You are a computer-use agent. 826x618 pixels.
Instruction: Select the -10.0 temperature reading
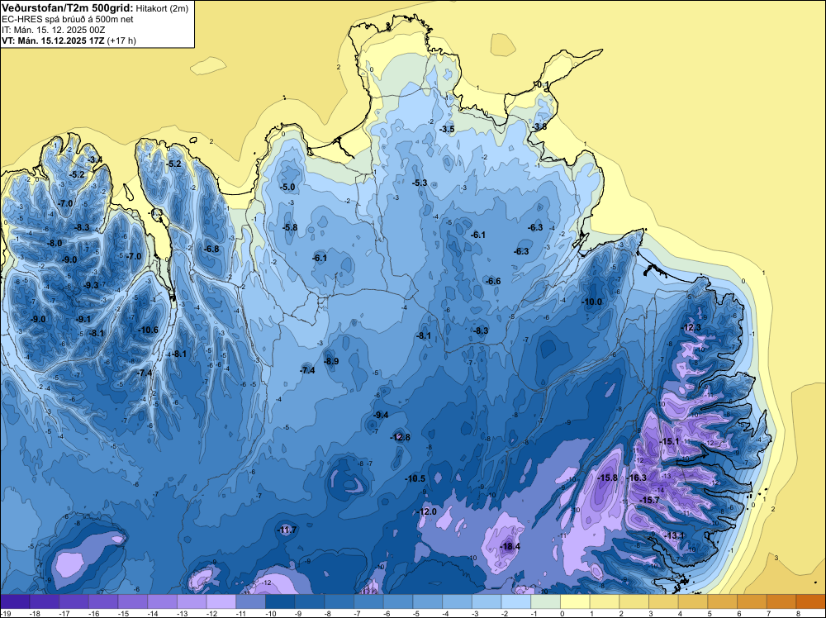point(591,302)
